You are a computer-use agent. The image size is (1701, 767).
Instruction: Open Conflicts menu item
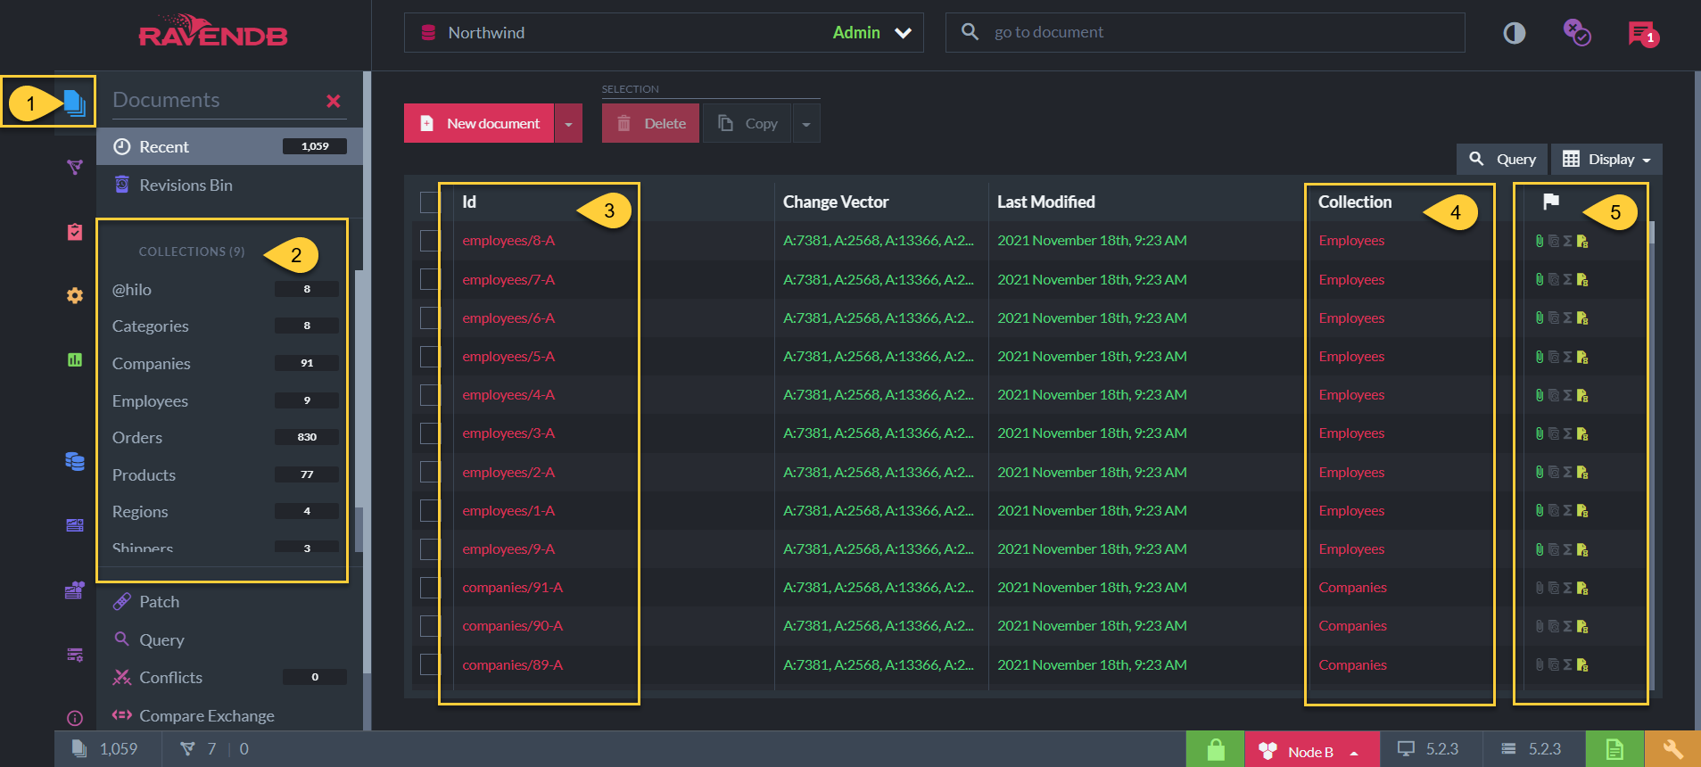coord(229,678)
